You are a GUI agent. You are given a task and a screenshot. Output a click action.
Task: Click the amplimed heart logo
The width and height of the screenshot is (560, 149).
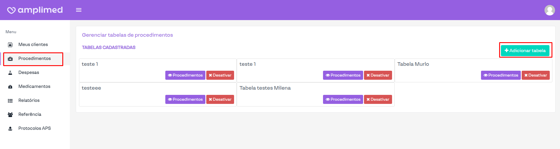11,10
